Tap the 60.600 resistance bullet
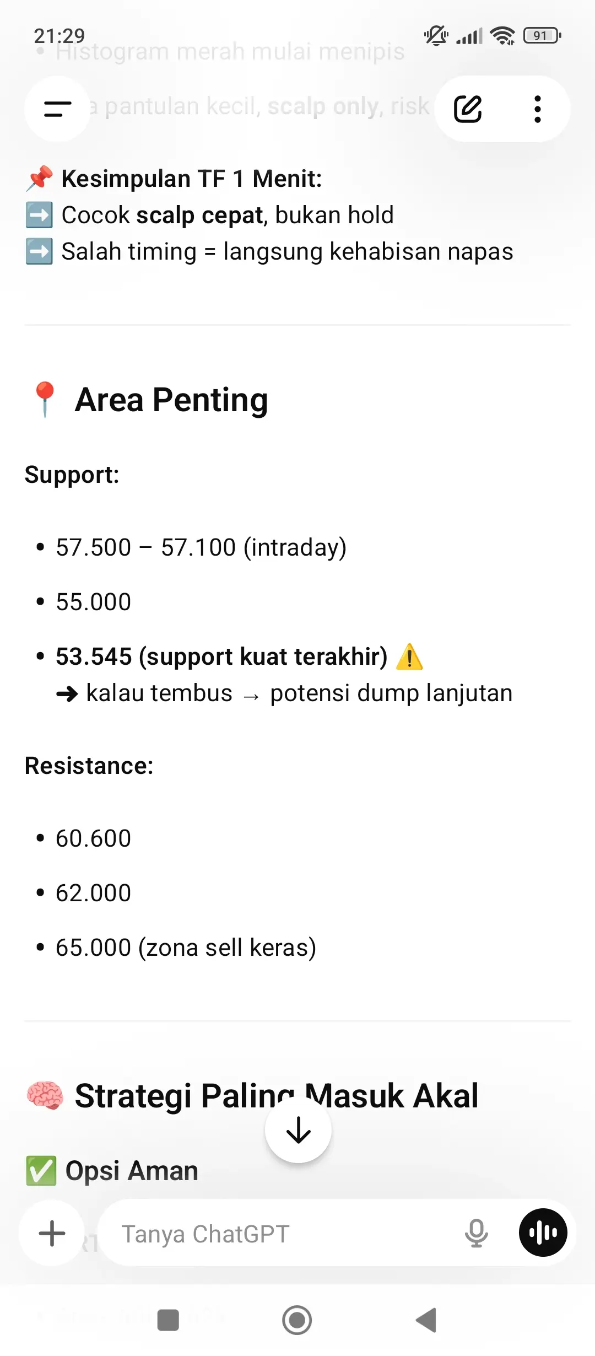Viewport: 595px width, 1356px height. (x=93, y=838)
